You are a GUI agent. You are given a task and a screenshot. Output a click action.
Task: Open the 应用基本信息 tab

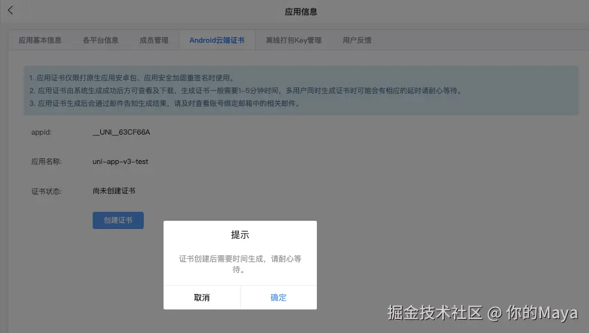40,40
